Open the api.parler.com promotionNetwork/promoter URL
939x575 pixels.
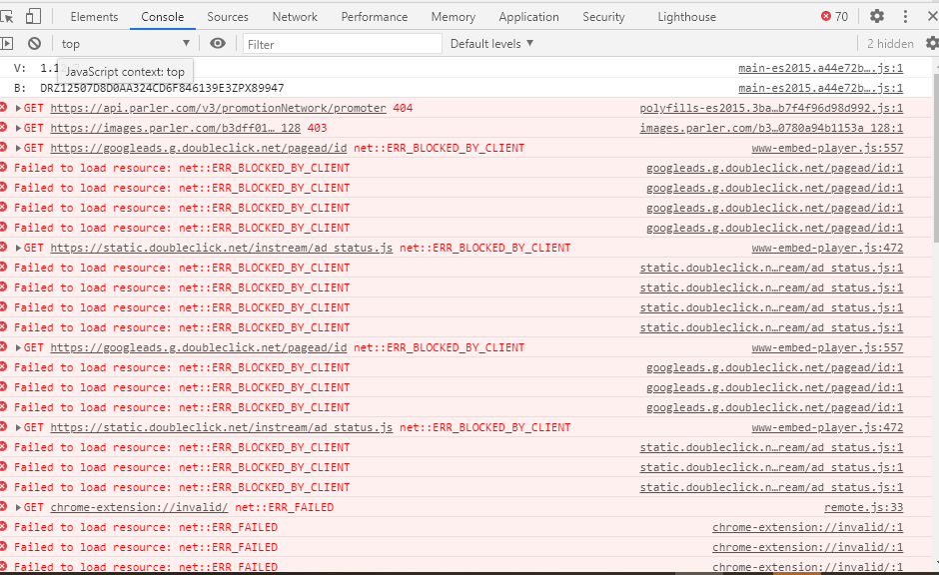click(x=218, y=108)
